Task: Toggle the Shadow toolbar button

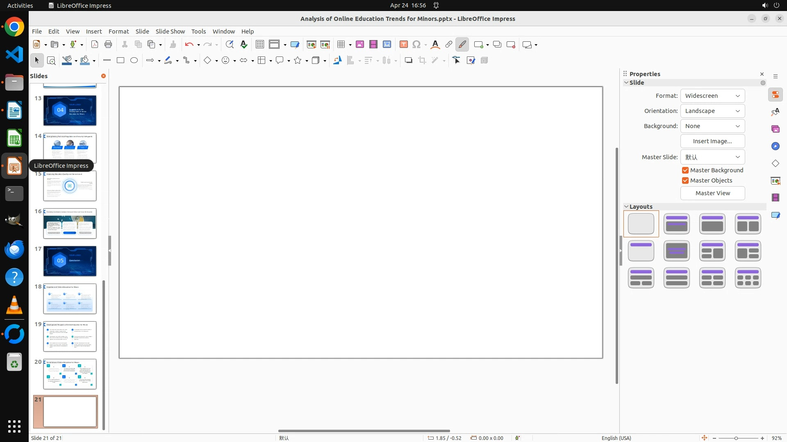Action: click(x=408, y=61)
